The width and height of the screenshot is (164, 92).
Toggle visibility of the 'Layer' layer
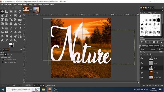click(142, 63)
